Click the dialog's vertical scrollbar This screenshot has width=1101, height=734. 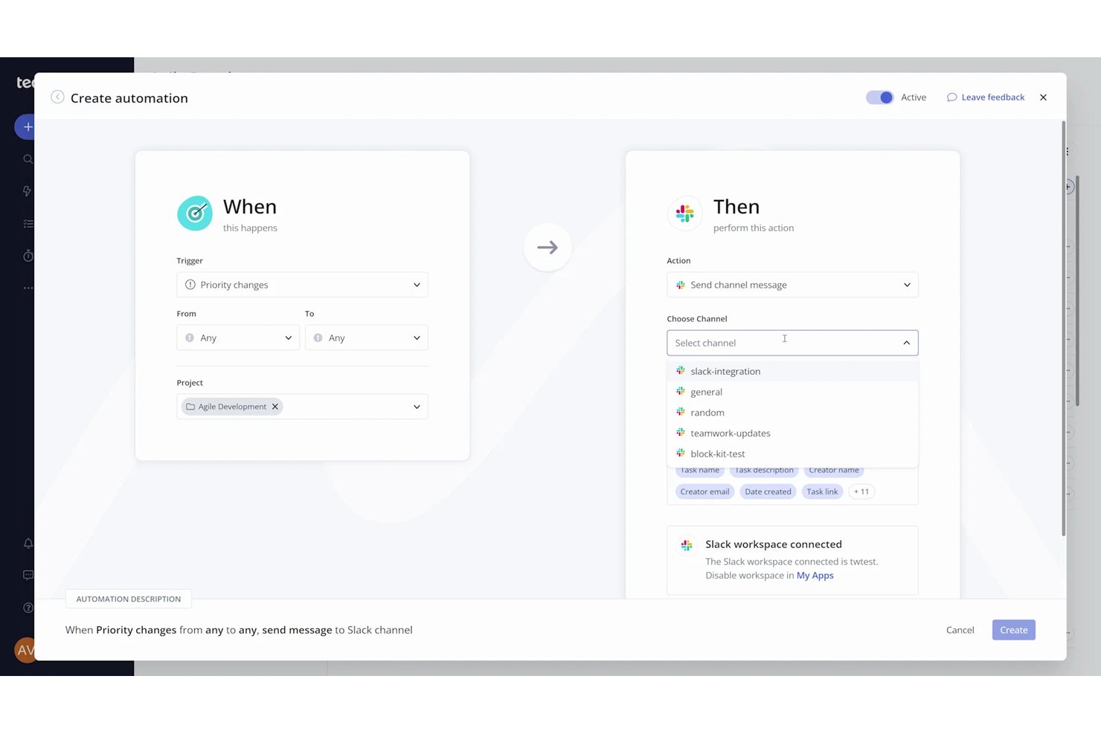(1063, 328)
